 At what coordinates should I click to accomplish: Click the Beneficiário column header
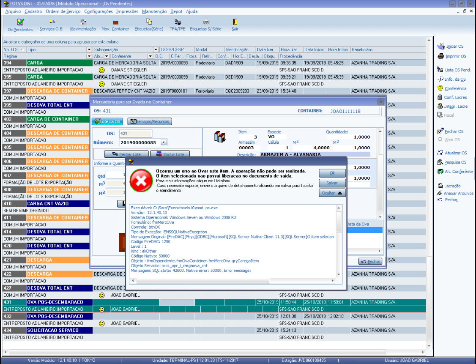388,49
